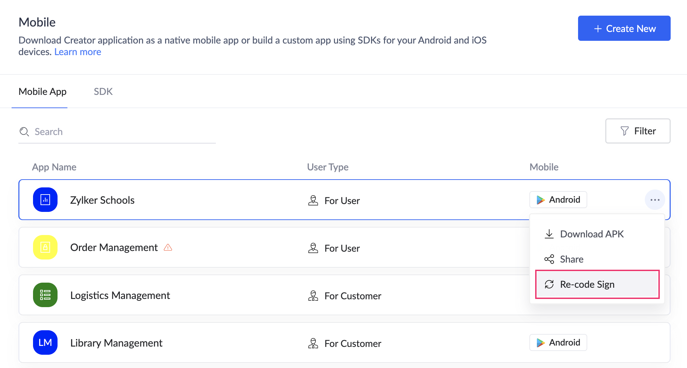Click the yellow Order Management app icon
Viewport: 687px width, 368px height.
[x=45, y=247]
